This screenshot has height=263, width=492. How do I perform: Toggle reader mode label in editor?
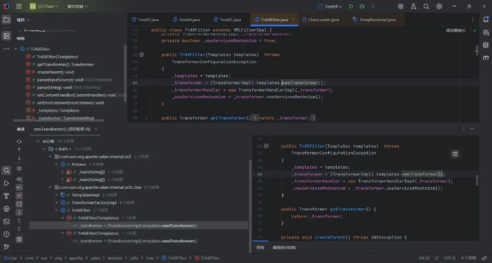[x=455, y=30]
